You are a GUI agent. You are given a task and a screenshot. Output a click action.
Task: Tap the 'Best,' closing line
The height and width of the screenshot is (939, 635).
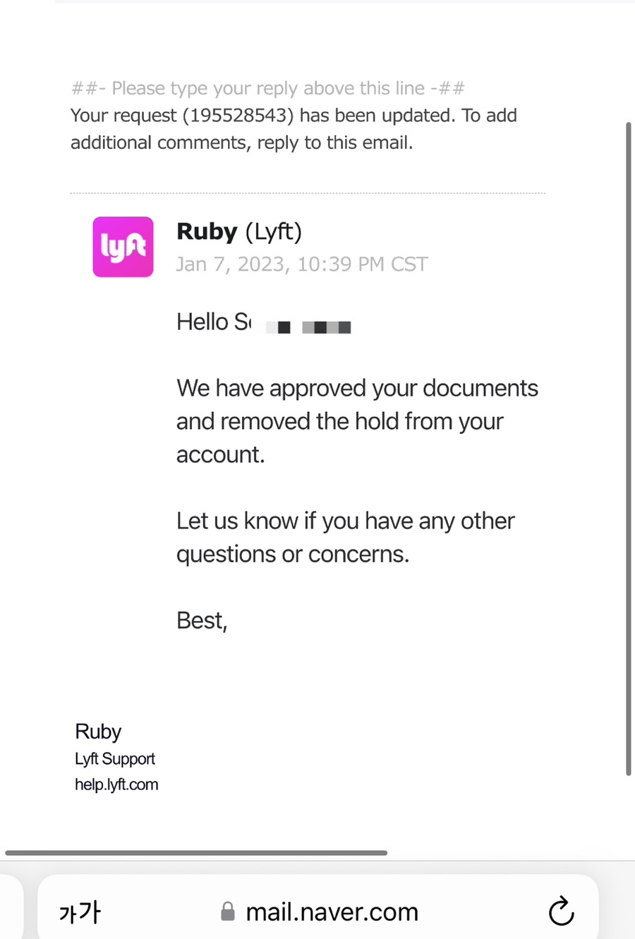coord(202,620)
